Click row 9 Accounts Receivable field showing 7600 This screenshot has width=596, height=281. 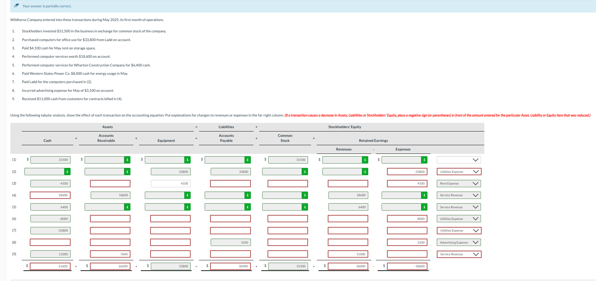coord(110,254)
